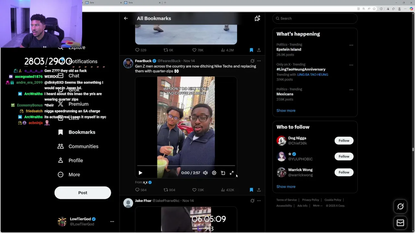Open more options for the Jake Fhar post
Image resolution: width=415 pixels, height=233 pixels.
(x=259, y=201)
